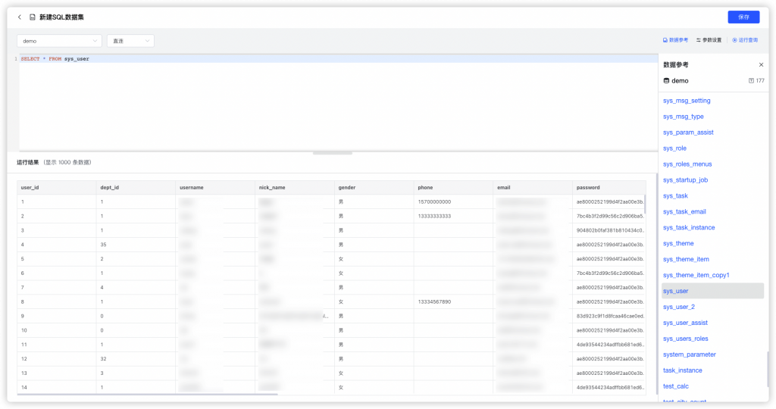The image size is (776, 409).
Task: Click the email column header
Action: [x=533, y=187]
